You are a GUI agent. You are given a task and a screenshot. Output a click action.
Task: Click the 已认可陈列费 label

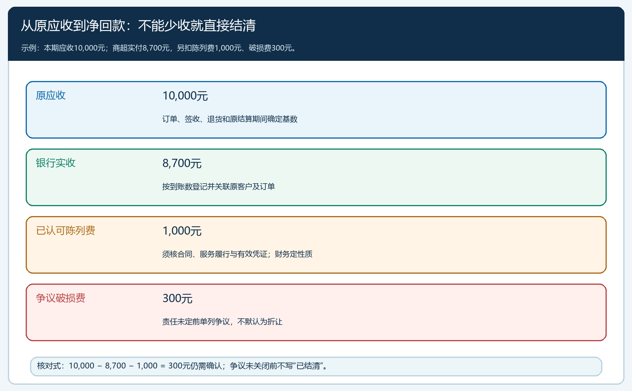pos(66,230)
